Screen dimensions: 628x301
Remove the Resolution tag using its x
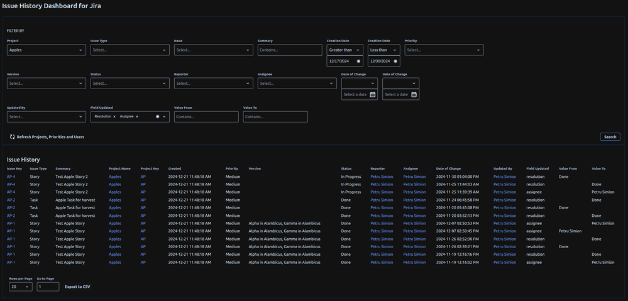[x=114, y=116]
